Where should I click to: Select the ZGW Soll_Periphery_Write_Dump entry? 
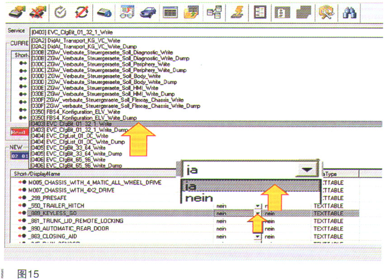point(108,70)
